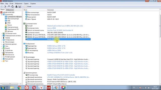Expand the Сервер tree node

(2, 38)
